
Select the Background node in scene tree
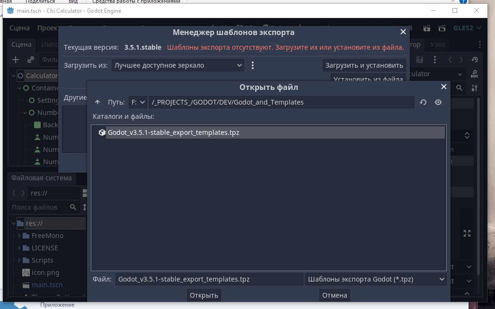(x=46, y=125)
